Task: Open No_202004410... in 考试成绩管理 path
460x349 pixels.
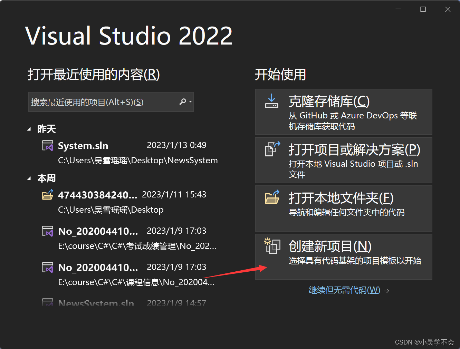Action: pos(130,238)
